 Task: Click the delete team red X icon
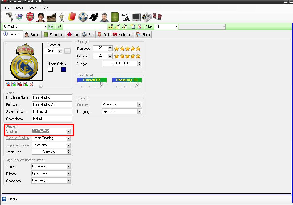click(140, 27)
